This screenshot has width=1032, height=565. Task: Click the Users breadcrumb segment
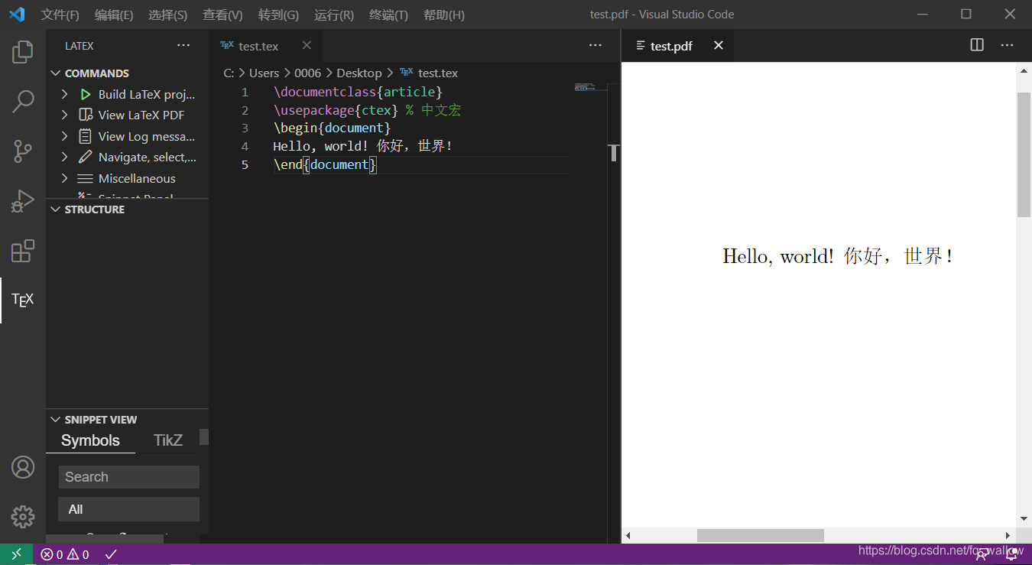264,73
